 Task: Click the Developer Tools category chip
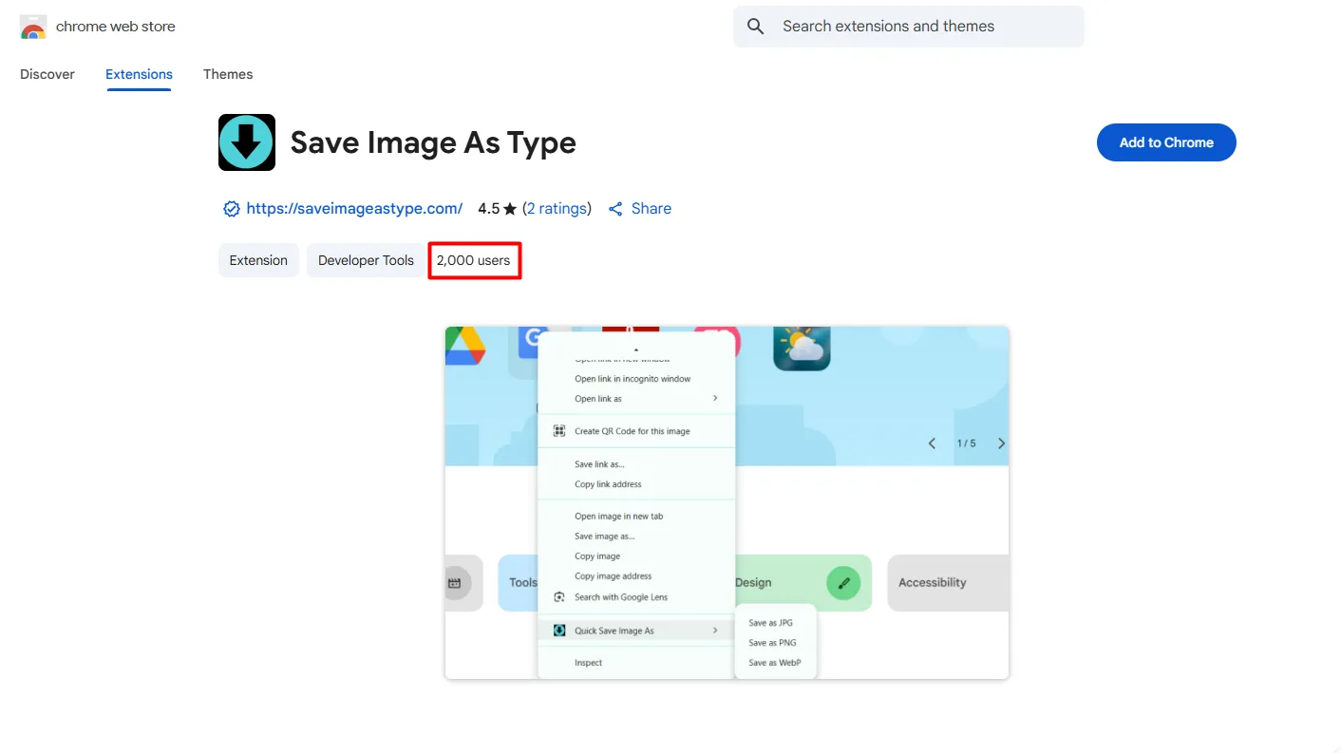pos(366,260)
